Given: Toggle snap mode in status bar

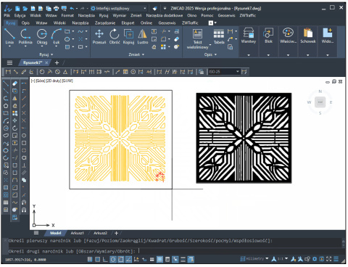Looking at the screenshot, I should (x=90, y=260).
